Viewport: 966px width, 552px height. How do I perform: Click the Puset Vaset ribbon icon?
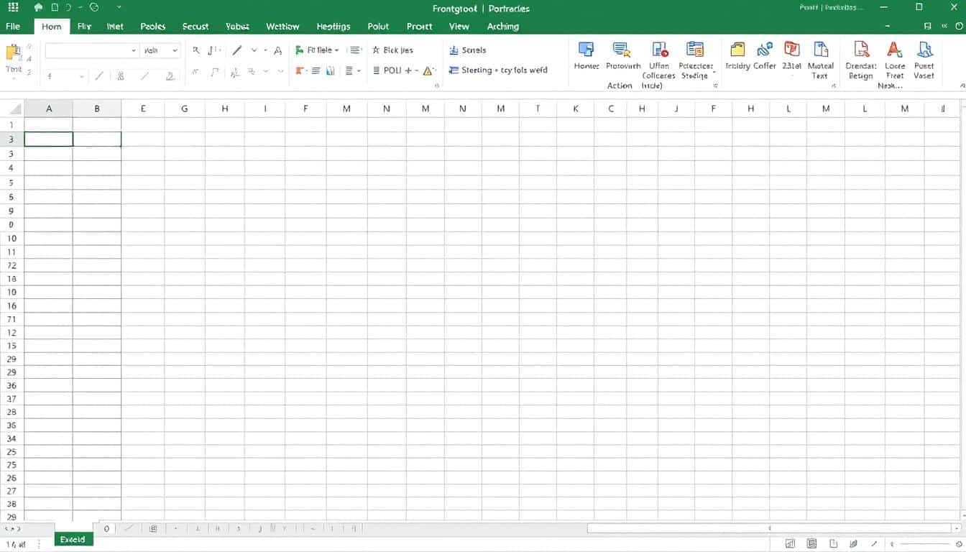click(924, 50)
